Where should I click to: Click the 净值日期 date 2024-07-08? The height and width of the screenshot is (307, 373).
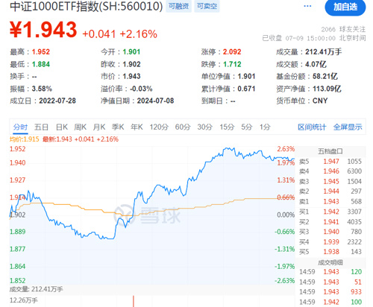tap(155, 101)
